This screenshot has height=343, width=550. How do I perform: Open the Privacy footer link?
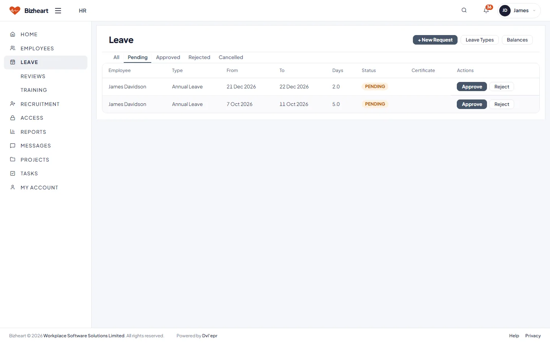coord(533,336)
